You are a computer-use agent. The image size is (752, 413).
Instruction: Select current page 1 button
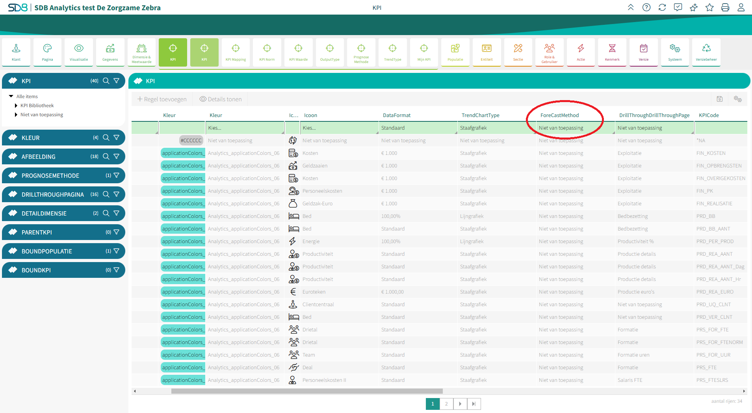[x=433, y=404]
